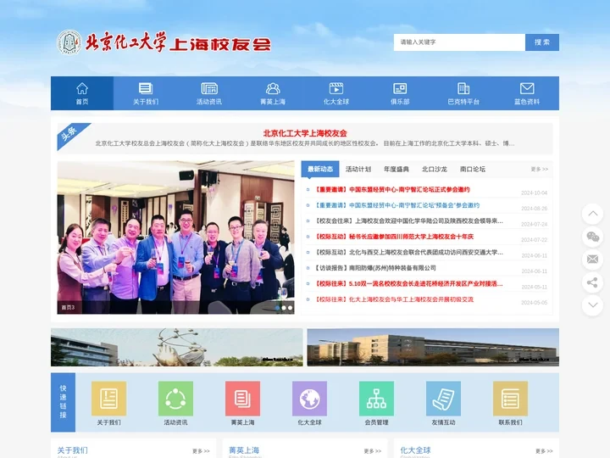
Task: Select the first carousel dot indicator
Action: click(x=277, y=308)
